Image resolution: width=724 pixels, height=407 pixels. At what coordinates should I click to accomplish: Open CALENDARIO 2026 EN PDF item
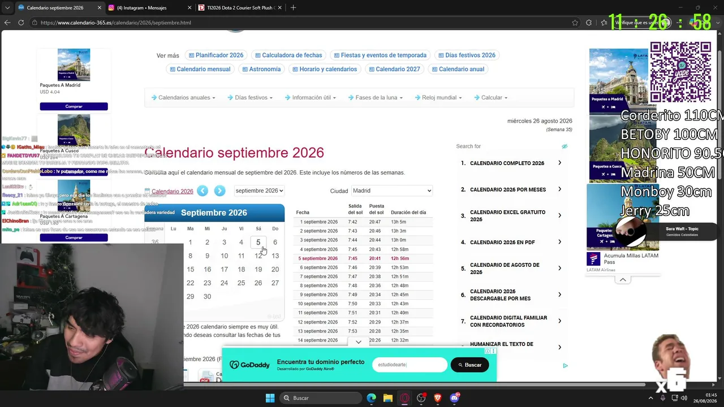(511, 243)
